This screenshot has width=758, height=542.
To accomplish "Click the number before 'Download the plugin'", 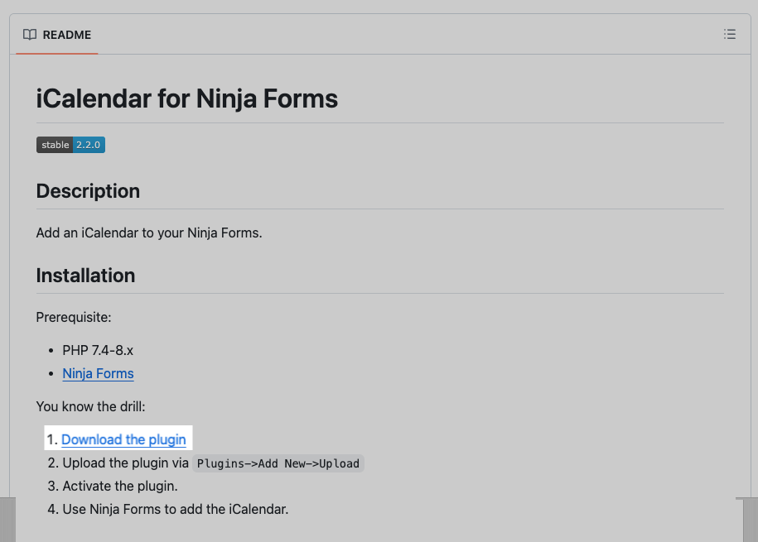I will click(52, 439).
